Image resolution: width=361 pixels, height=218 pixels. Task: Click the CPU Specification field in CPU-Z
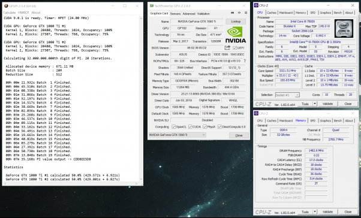tap(315, 42)
